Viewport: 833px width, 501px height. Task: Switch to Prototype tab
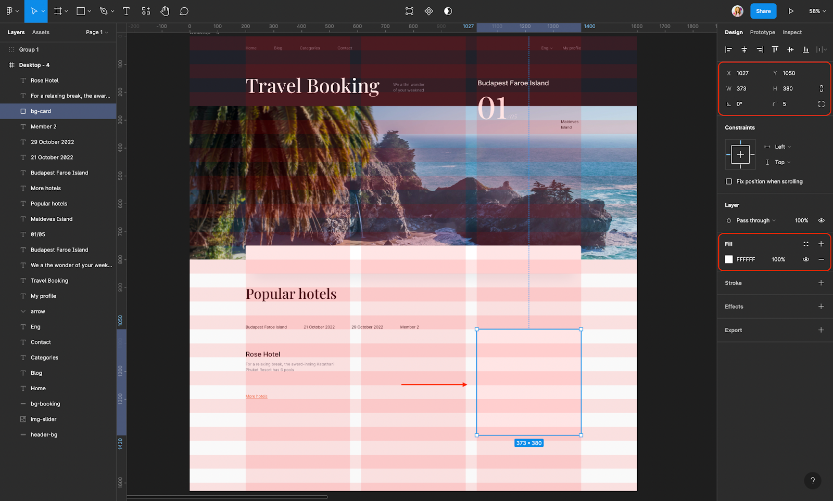click(x=762, y=32)
